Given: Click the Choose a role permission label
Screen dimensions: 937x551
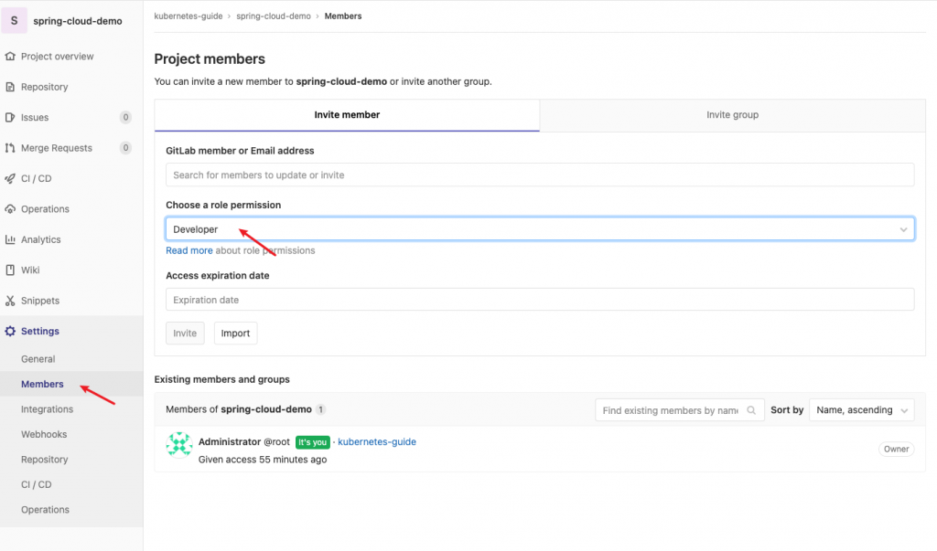Looking at the screenshot, I should pyautogui.click(x=223, y=205).
